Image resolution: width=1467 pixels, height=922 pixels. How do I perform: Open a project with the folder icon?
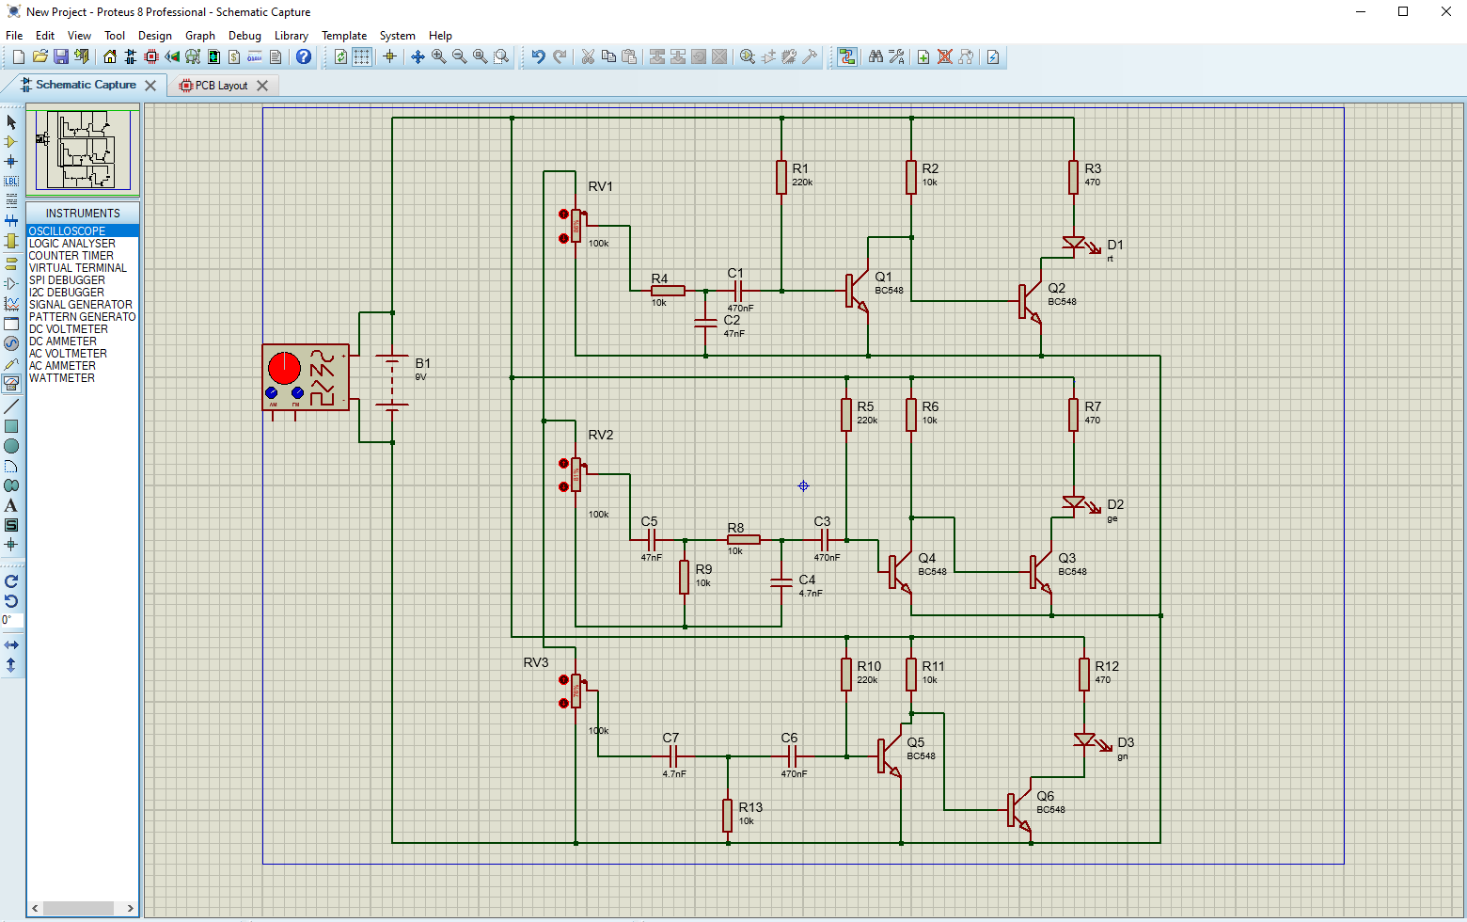click(x=39, y=57)
